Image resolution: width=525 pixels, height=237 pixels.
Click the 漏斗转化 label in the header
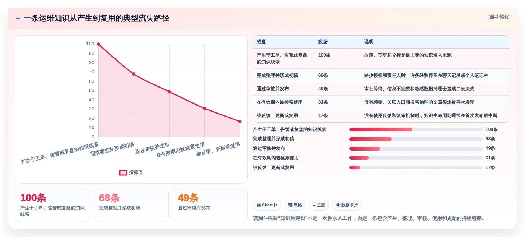(x=499, y=17)
